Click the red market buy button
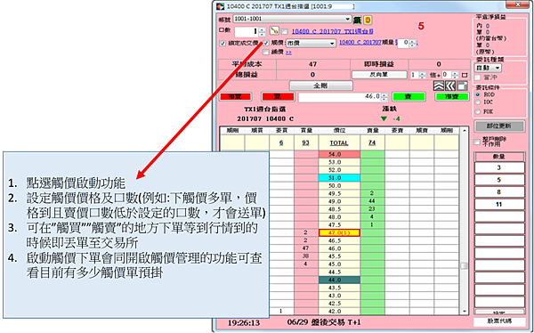The width and height of the screenshot is (534, 333). tap(235, 97)
